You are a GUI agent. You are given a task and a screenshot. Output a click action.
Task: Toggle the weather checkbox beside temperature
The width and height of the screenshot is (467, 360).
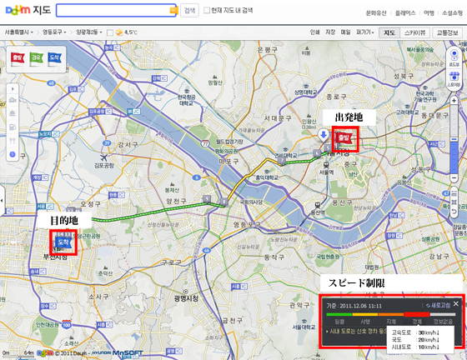tap(110, 32)
